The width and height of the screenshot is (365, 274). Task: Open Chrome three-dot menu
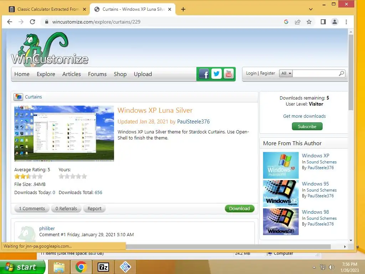click(x=346, y=22)
